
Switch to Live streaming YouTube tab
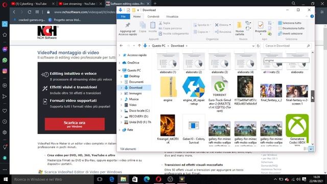[x=79, y=4]
